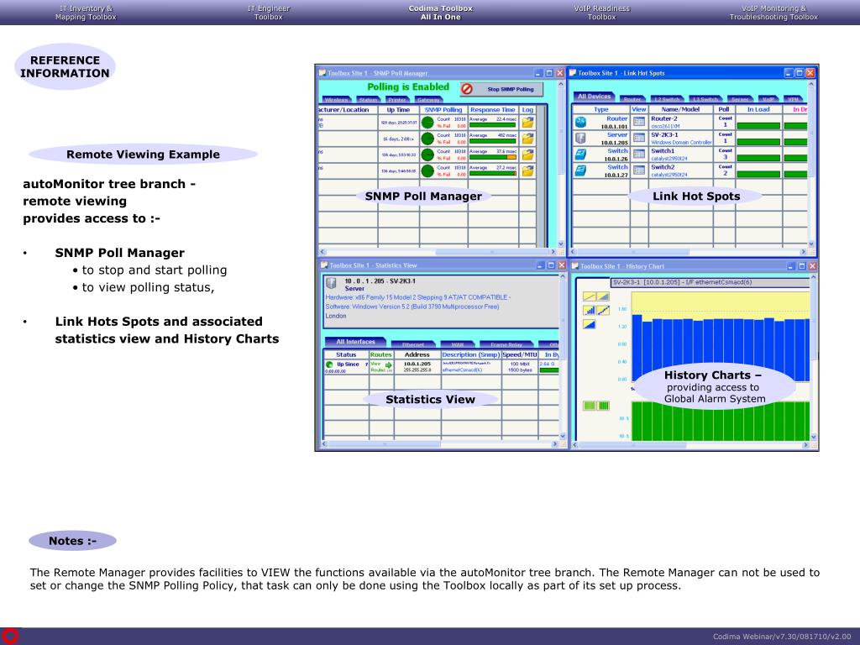The height and width of the screenshot is (645, 860).
Task: Select All Devices tab in Link Hot Spots
Action: coord(594,97)
